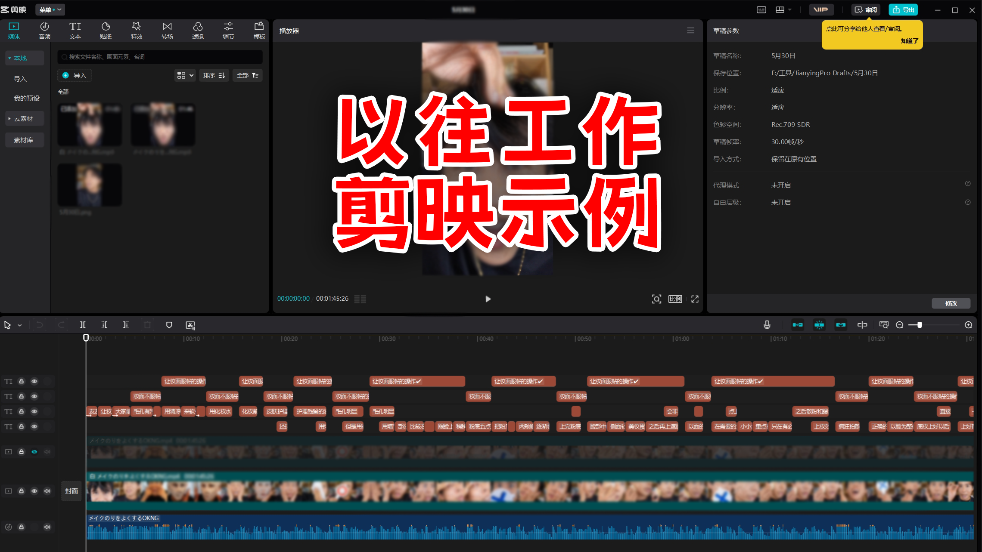Mute the cover video track speaker
Viewport: 982px width, 552px height.
pyautogui.click(x=47, y=491)
